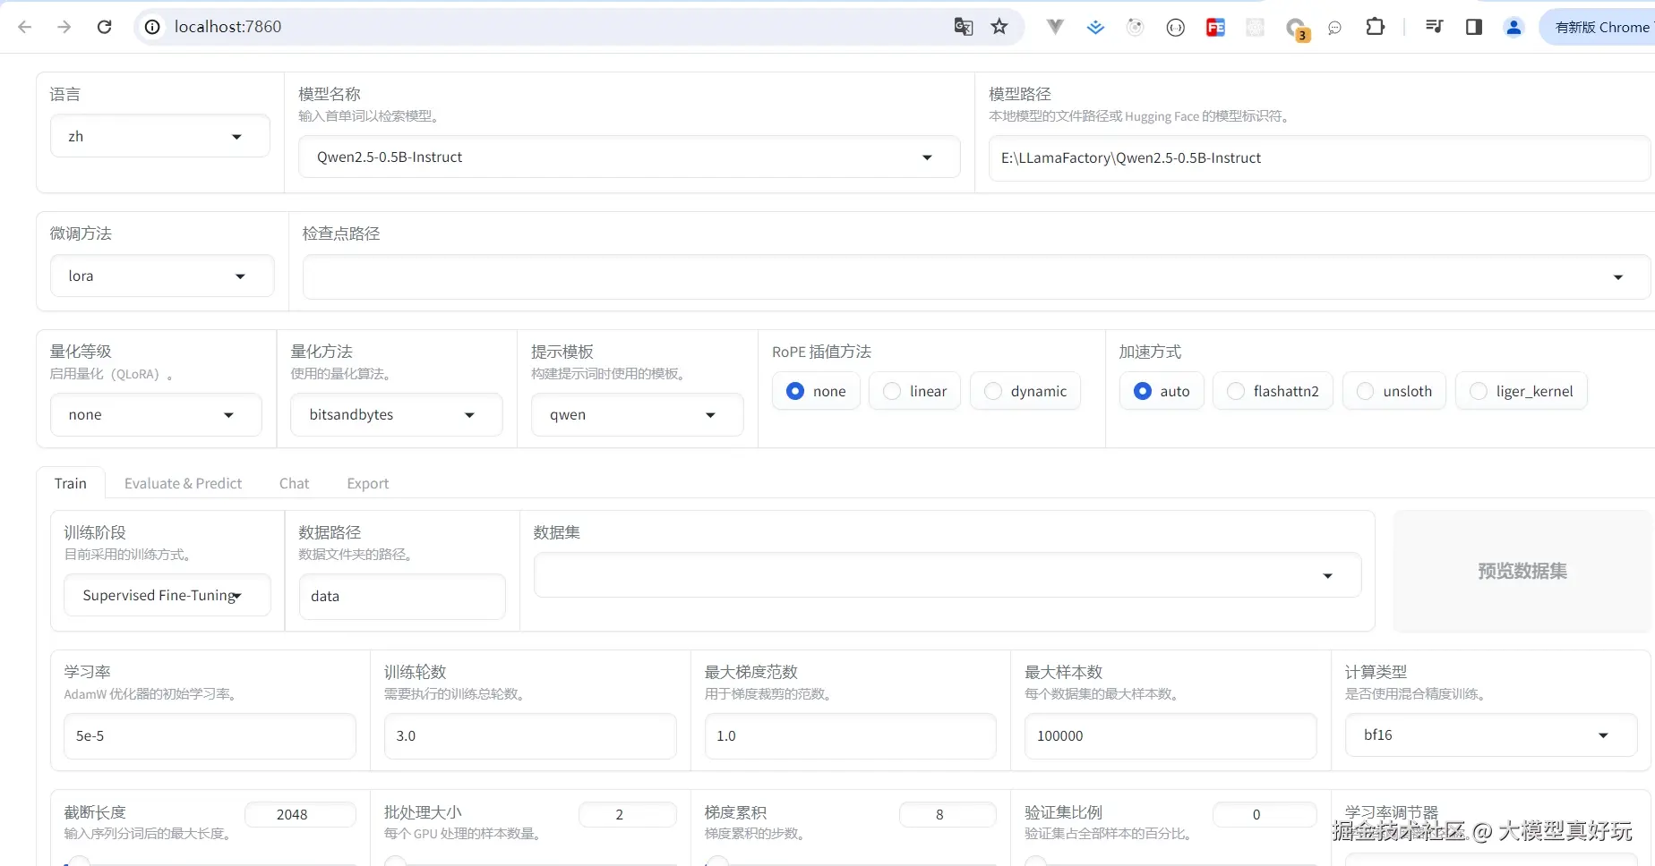
Task: Go back with the browser back arrow
Action: (x=25, y=27)
